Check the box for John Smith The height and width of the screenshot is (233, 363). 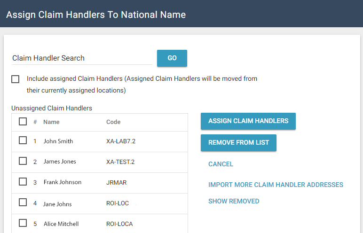23,140
